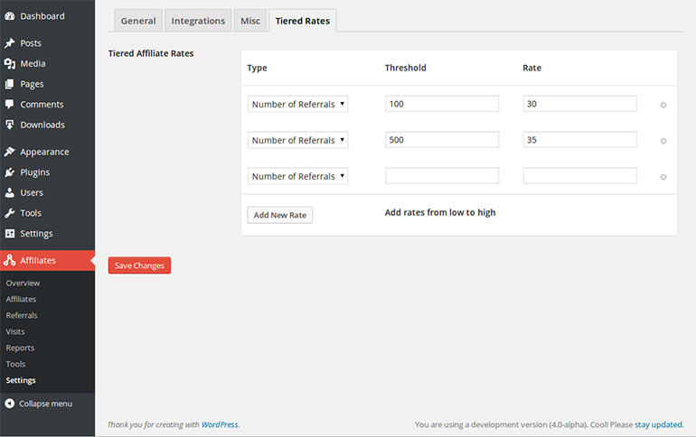Click the Appearance paintbrush icon
Screen dimensions: 696x437
tap(10, 152)
